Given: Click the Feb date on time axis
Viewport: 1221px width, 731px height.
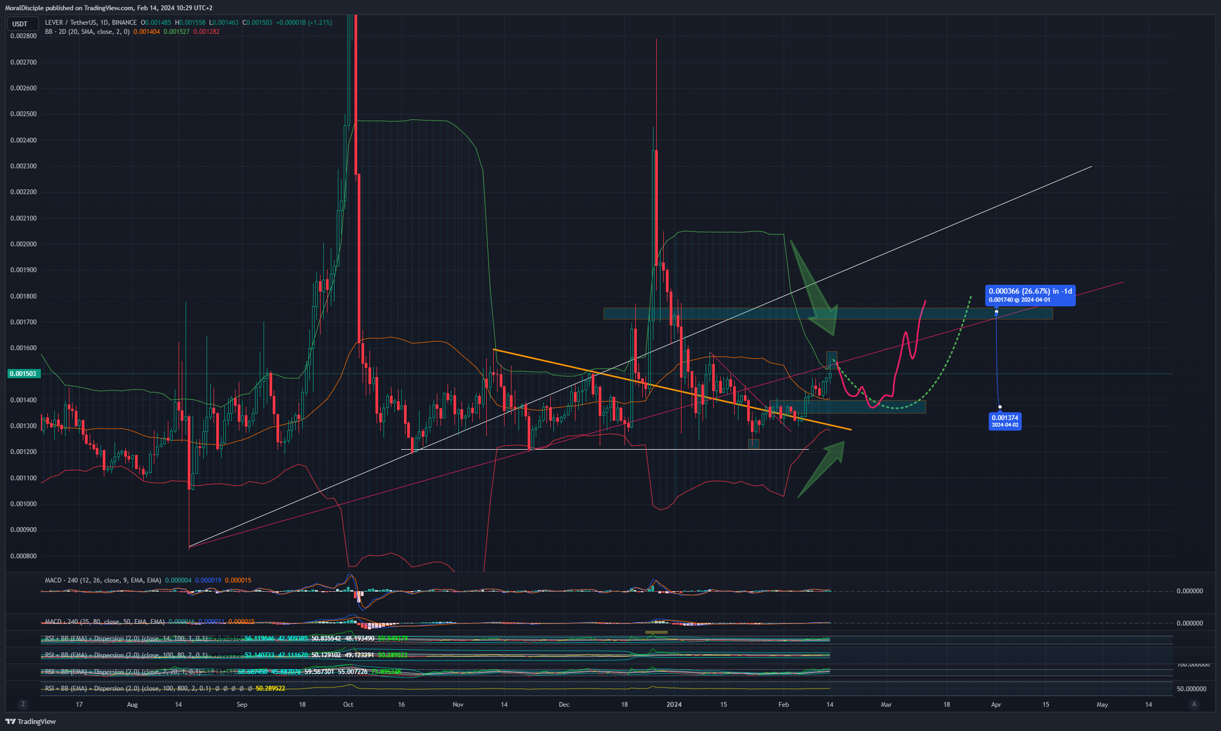Looking at the screenshot, I should 784,705.
